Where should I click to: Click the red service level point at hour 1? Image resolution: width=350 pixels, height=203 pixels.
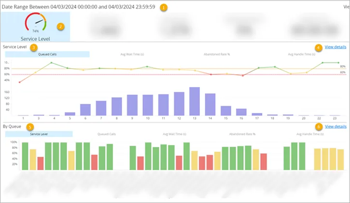pyautogui.click(x=20, y=82)
